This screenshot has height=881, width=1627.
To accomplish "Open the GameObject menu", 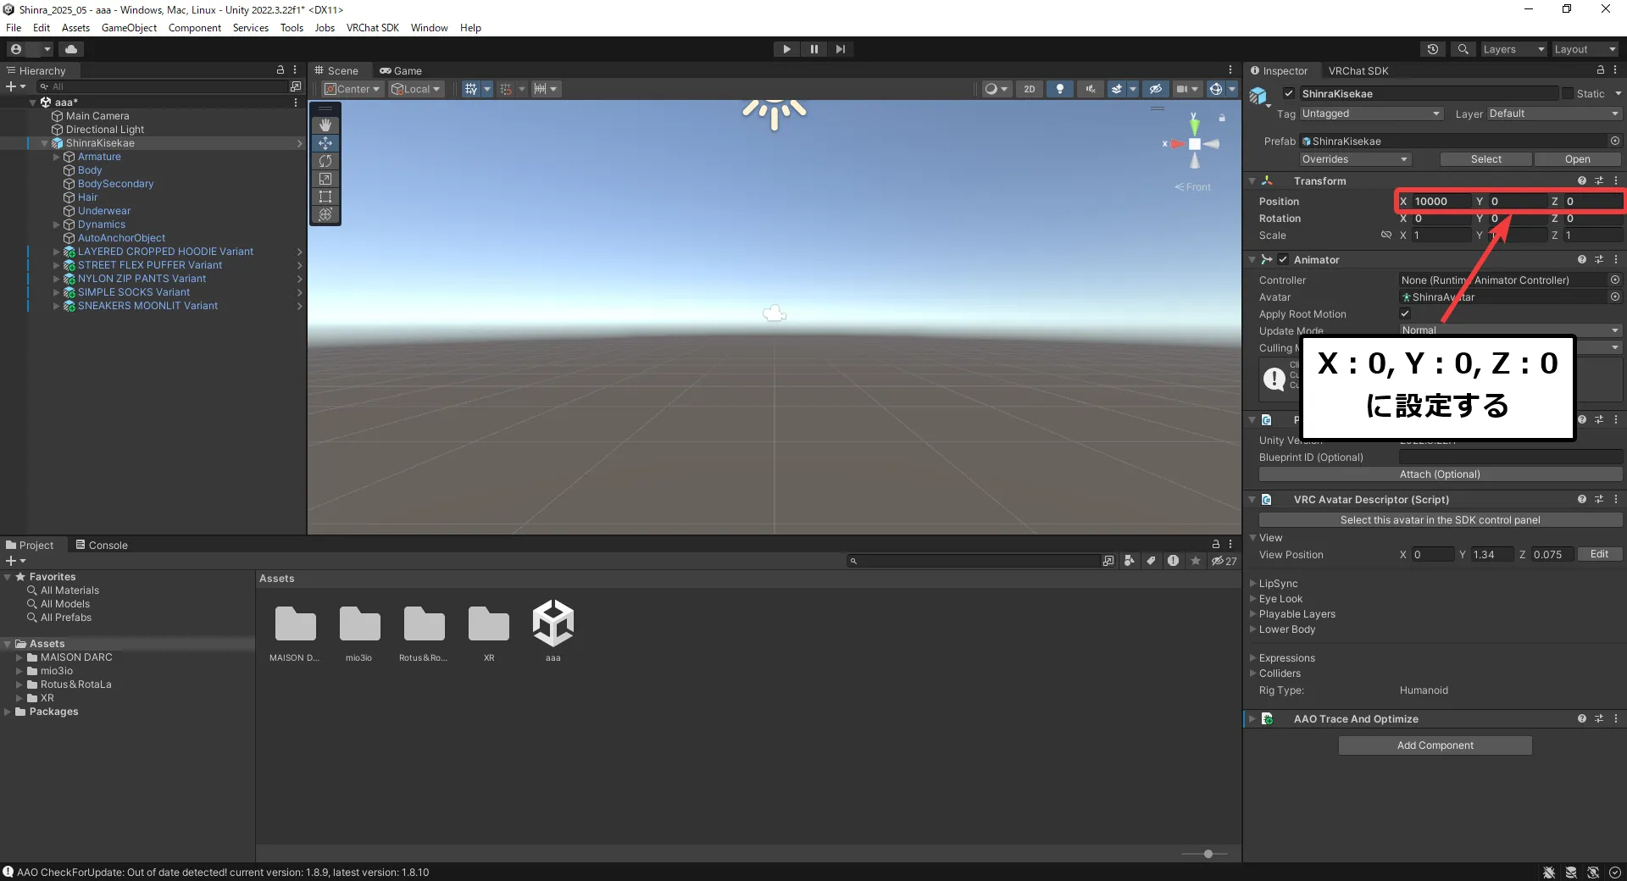I will (129, 28).
